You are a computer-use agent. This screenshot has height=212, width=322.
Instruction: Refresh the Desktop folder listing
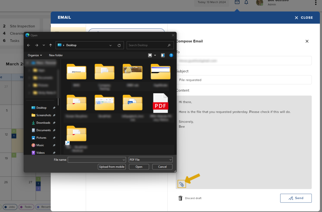pos(119,45)
